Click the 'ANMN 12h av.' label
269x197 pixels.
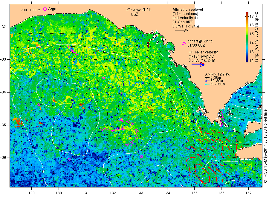click(x=218, y=74)
